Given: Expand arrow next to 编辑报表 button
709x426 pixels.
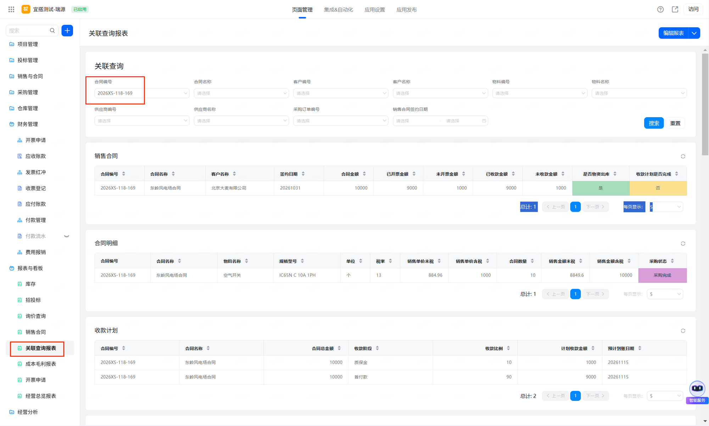Looking at the screenshot, I should point(694,33).
